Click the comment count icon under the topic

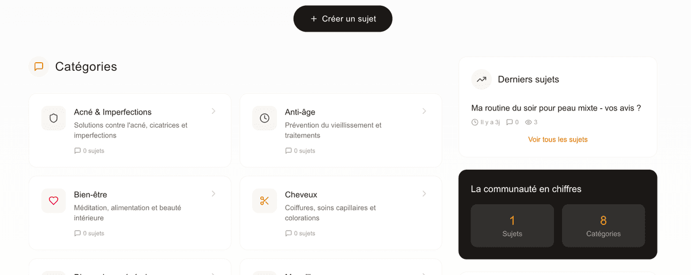509,123
